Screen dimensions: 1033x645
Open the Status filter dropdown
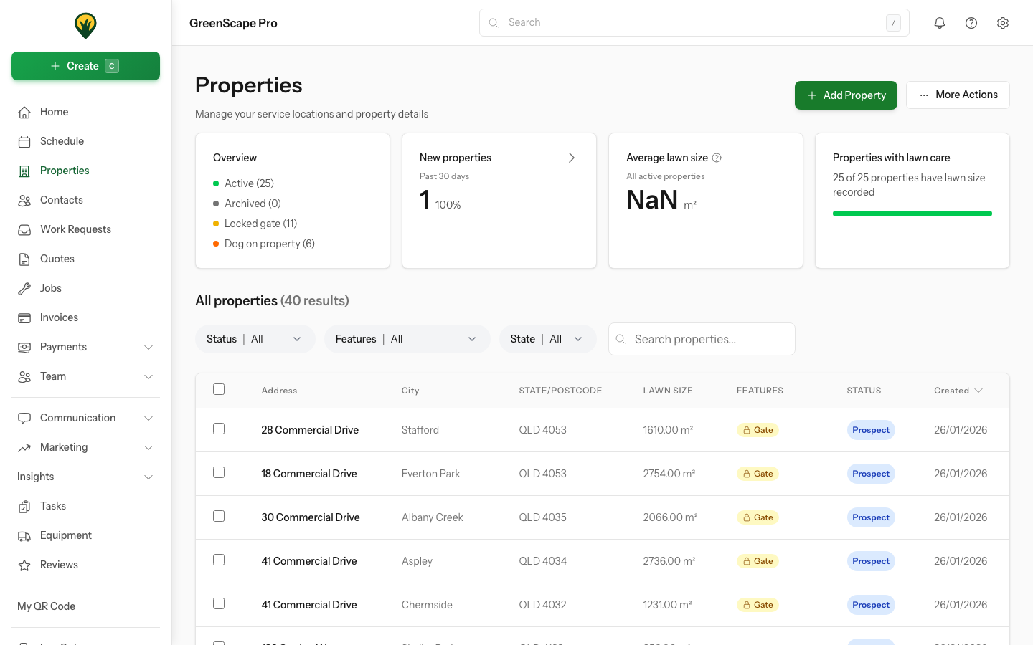point(255,338)
